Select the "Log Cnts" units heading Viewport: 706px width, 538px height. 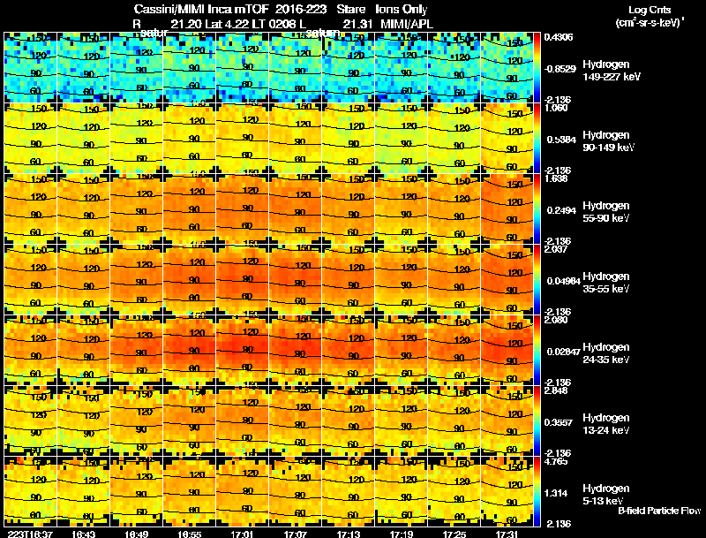pyautogui.click(x=650, y=10)
